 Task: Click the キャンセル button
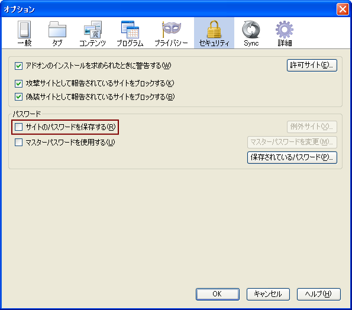(268, 294)
